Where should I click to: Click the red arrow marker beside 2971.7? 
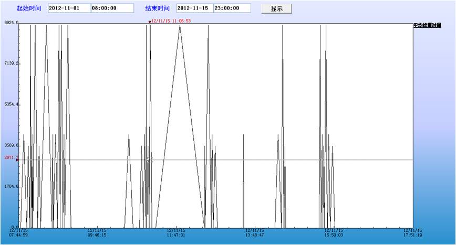click(x=17, y=159)
